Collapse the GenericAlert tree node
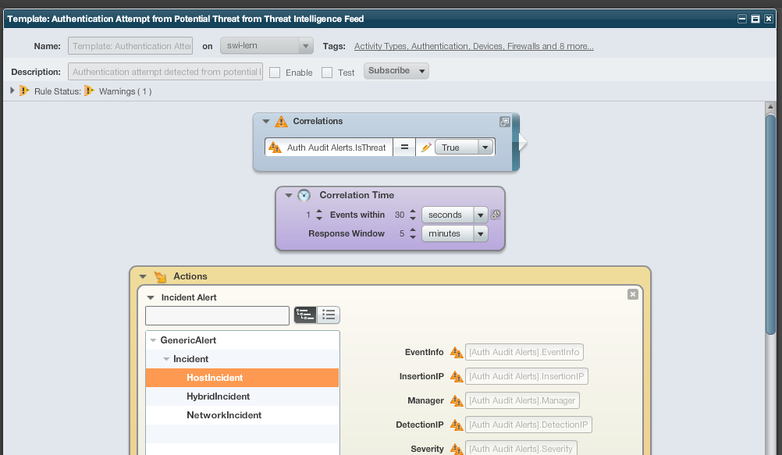 [153, 340]
